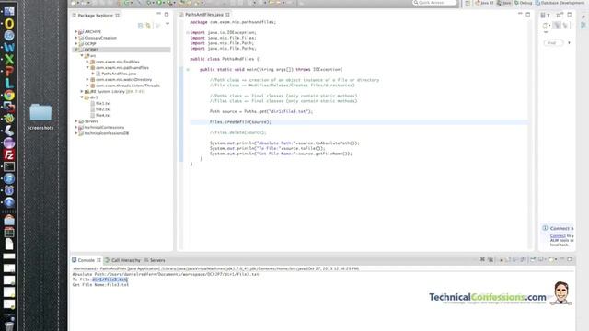Collapse the com.exam.nio.pathsandfiles package
The width and height of the screenshot is (589, 331).
click(87, 67)
